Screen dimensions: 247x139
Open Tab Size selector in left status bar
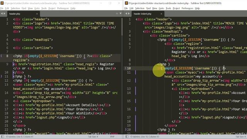click(93, 137)
